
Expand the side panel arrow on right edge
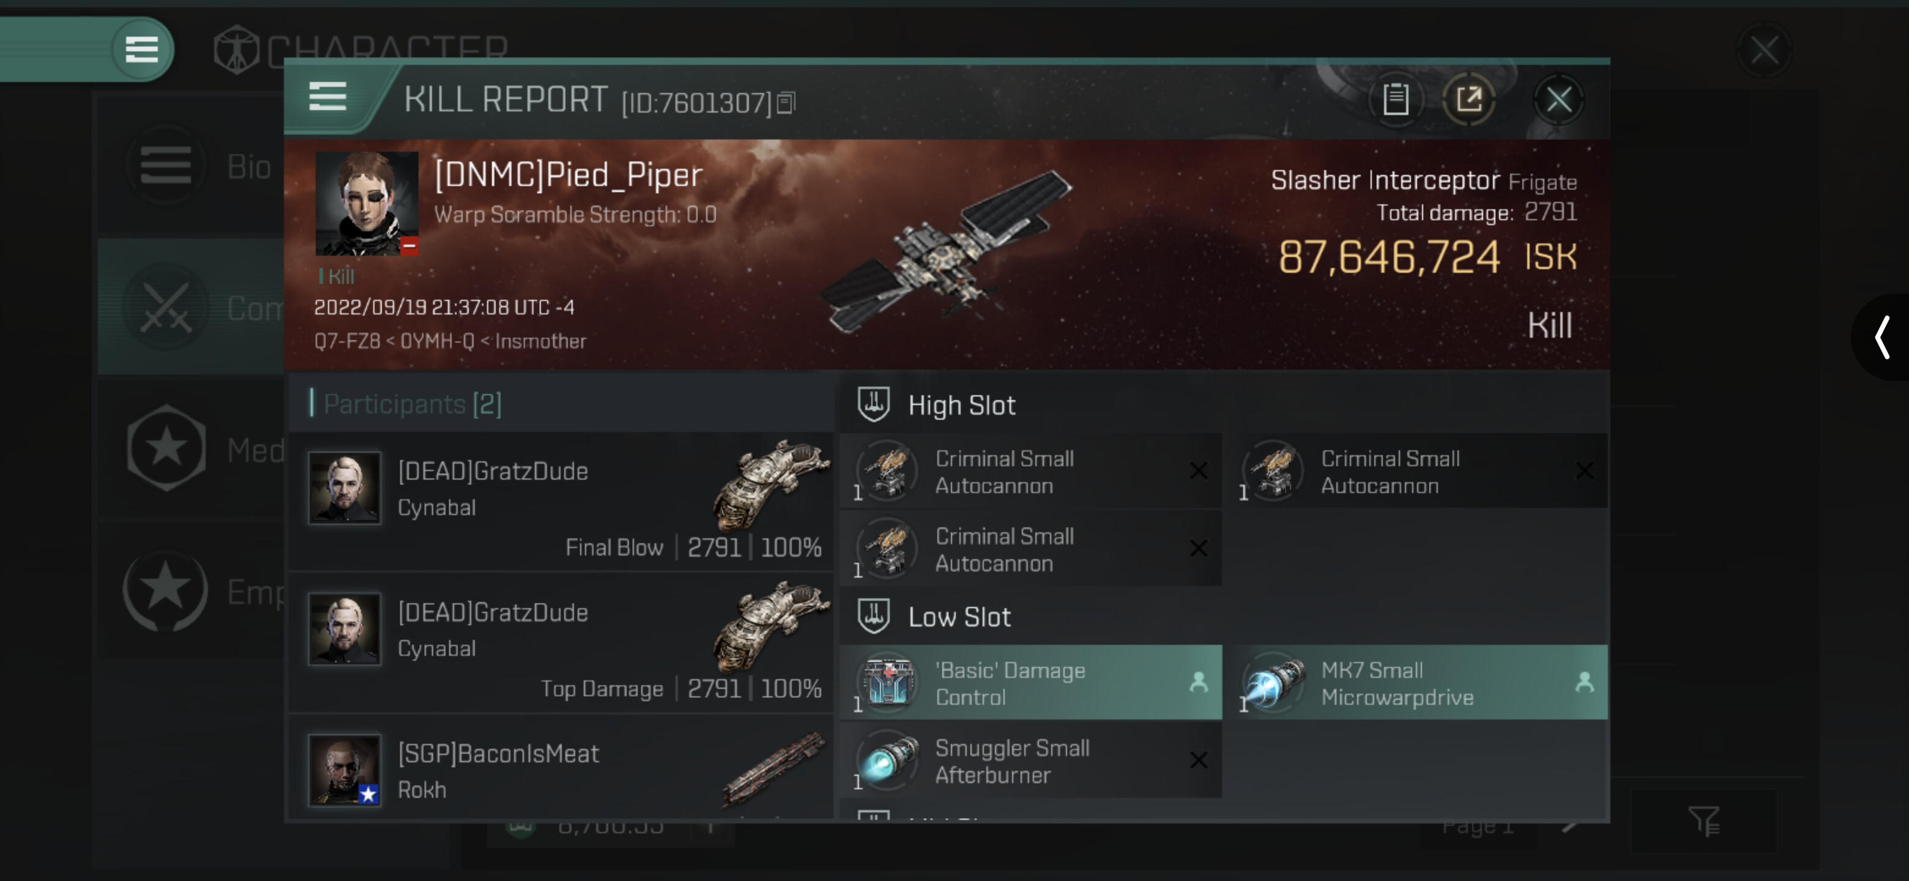click(1881, 337)
